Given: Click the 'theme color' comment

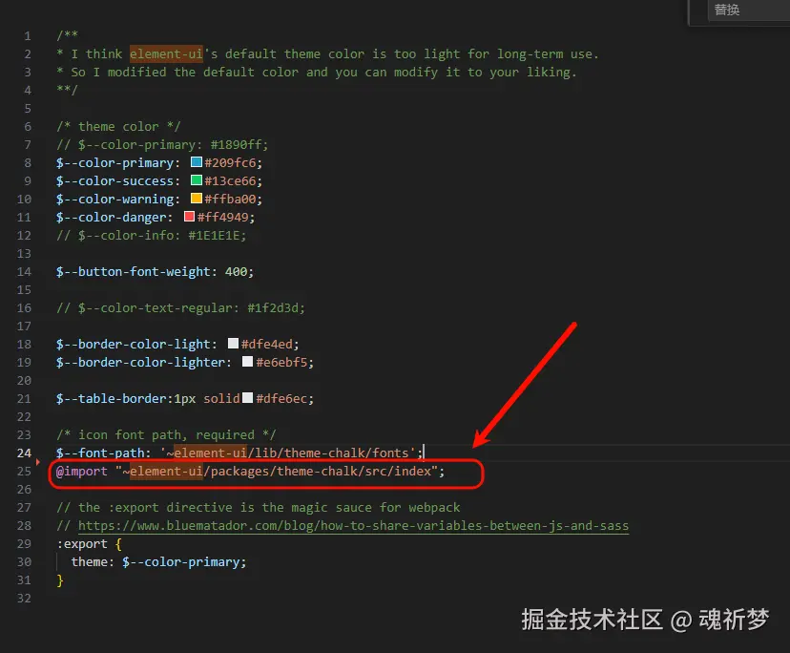Looking at the screenshot, I should (118, 127).
